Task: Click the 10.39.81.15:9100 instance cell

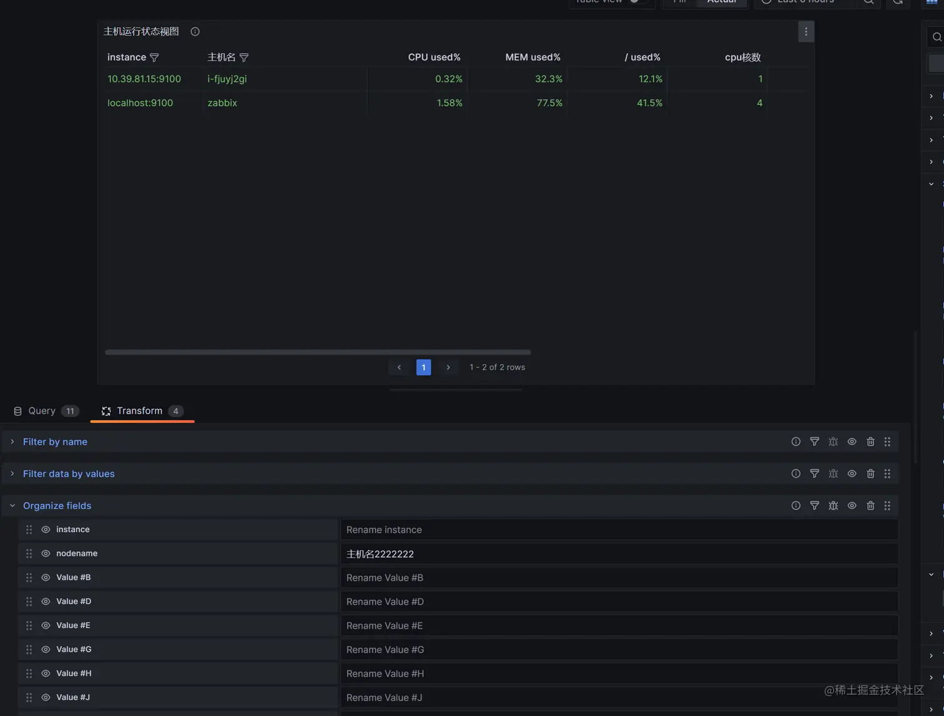Action: click(x=144, y=79)
